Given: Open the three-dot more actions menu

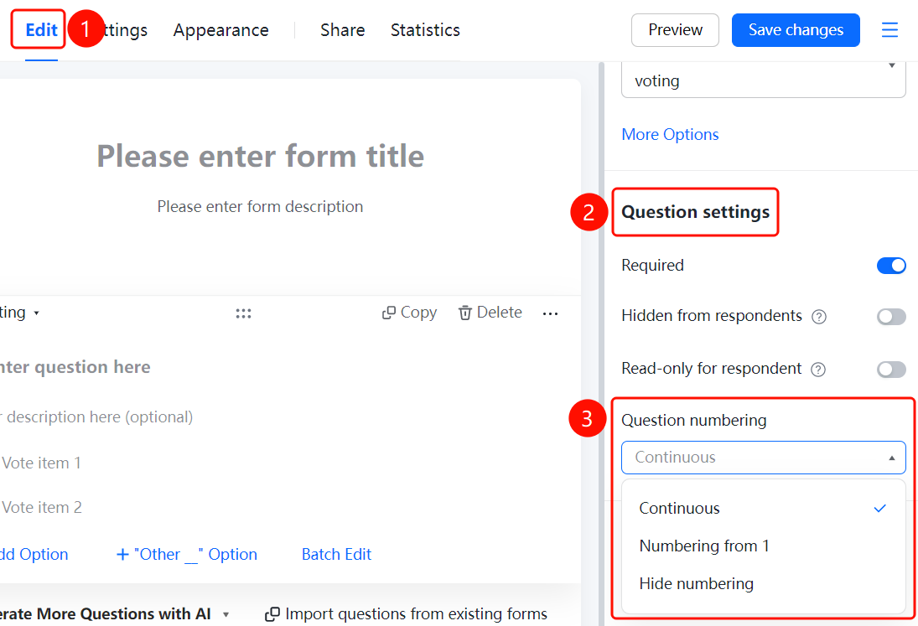Looking at the screenshot, I should [550, 313].
